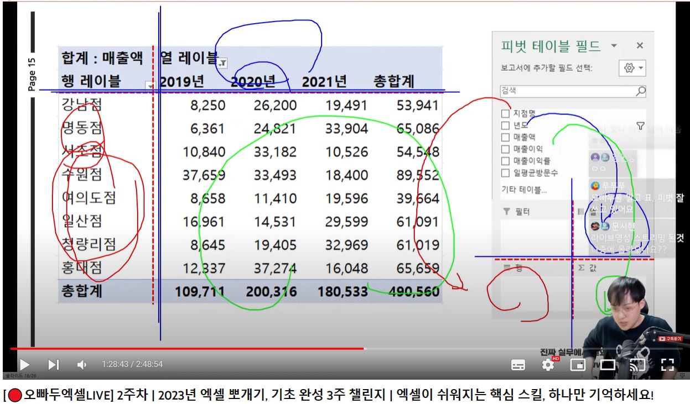Image resolution: width=690 pixels, height=404 pixels.
Task: Mute the video sound
Action: 82,364
